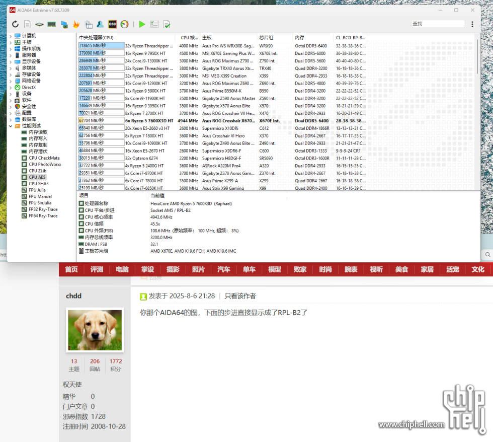Expand the 操作系统 tree node

click(x=11, y=49)
